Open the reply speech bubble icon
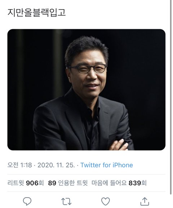The width and height of the screenshot is (173, 208). (27, 201)
